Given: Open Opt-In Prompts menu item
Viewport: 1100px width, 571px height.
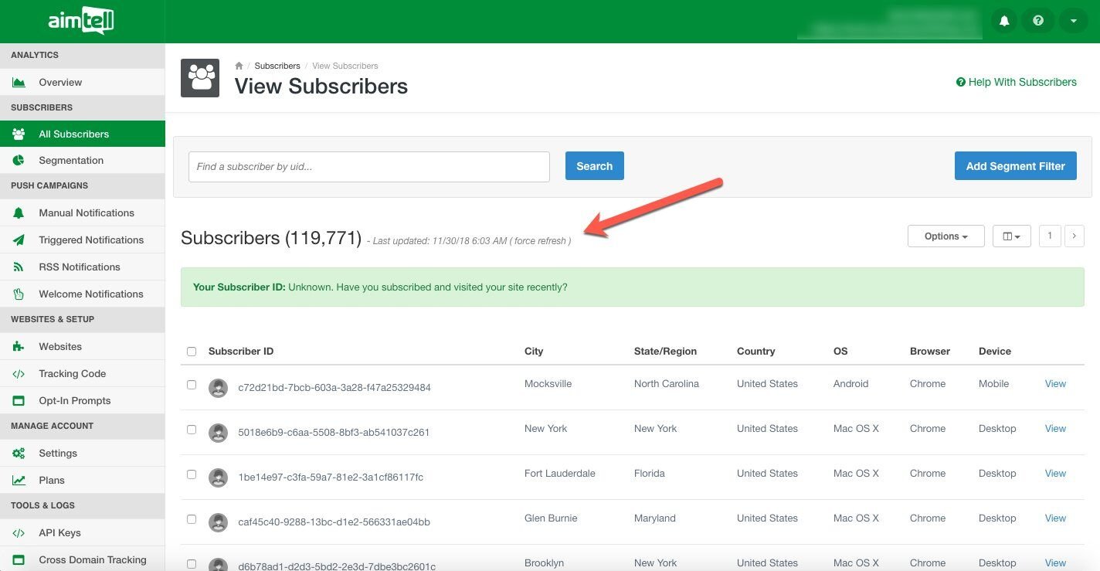Looking at the screenshot, I should click(74, 401).
